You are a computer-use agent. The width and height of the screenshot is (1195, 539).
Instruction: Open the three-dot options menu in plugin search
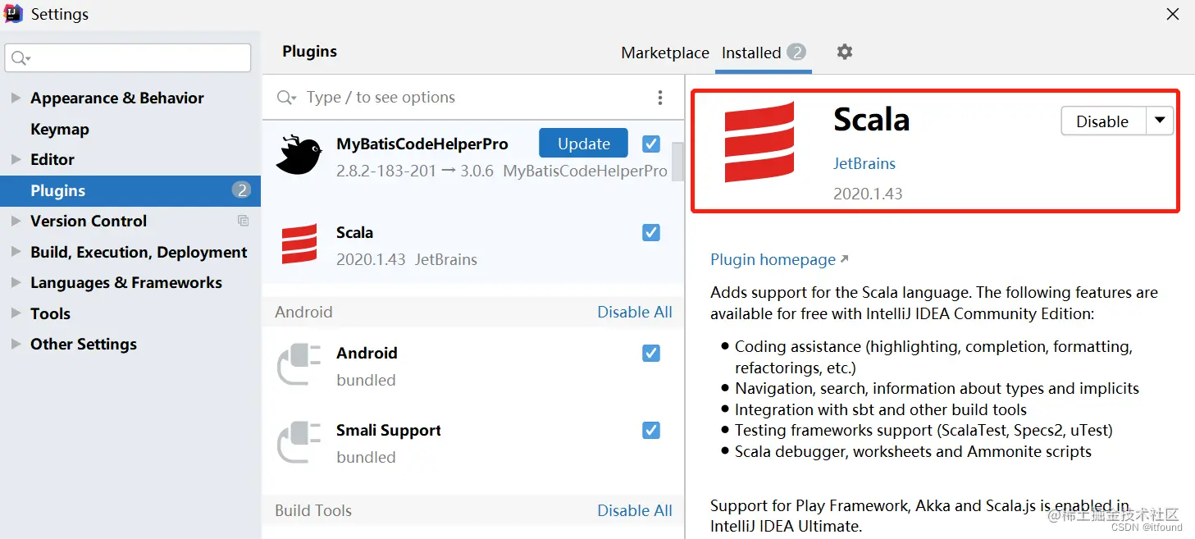pos(660,98)
